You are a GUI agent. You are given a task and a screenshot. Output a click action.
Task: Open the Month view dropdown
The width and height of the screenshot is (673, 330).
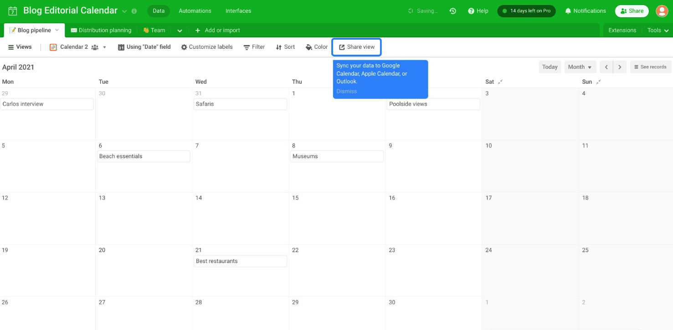pyautogui.click(x=580, y=67)
